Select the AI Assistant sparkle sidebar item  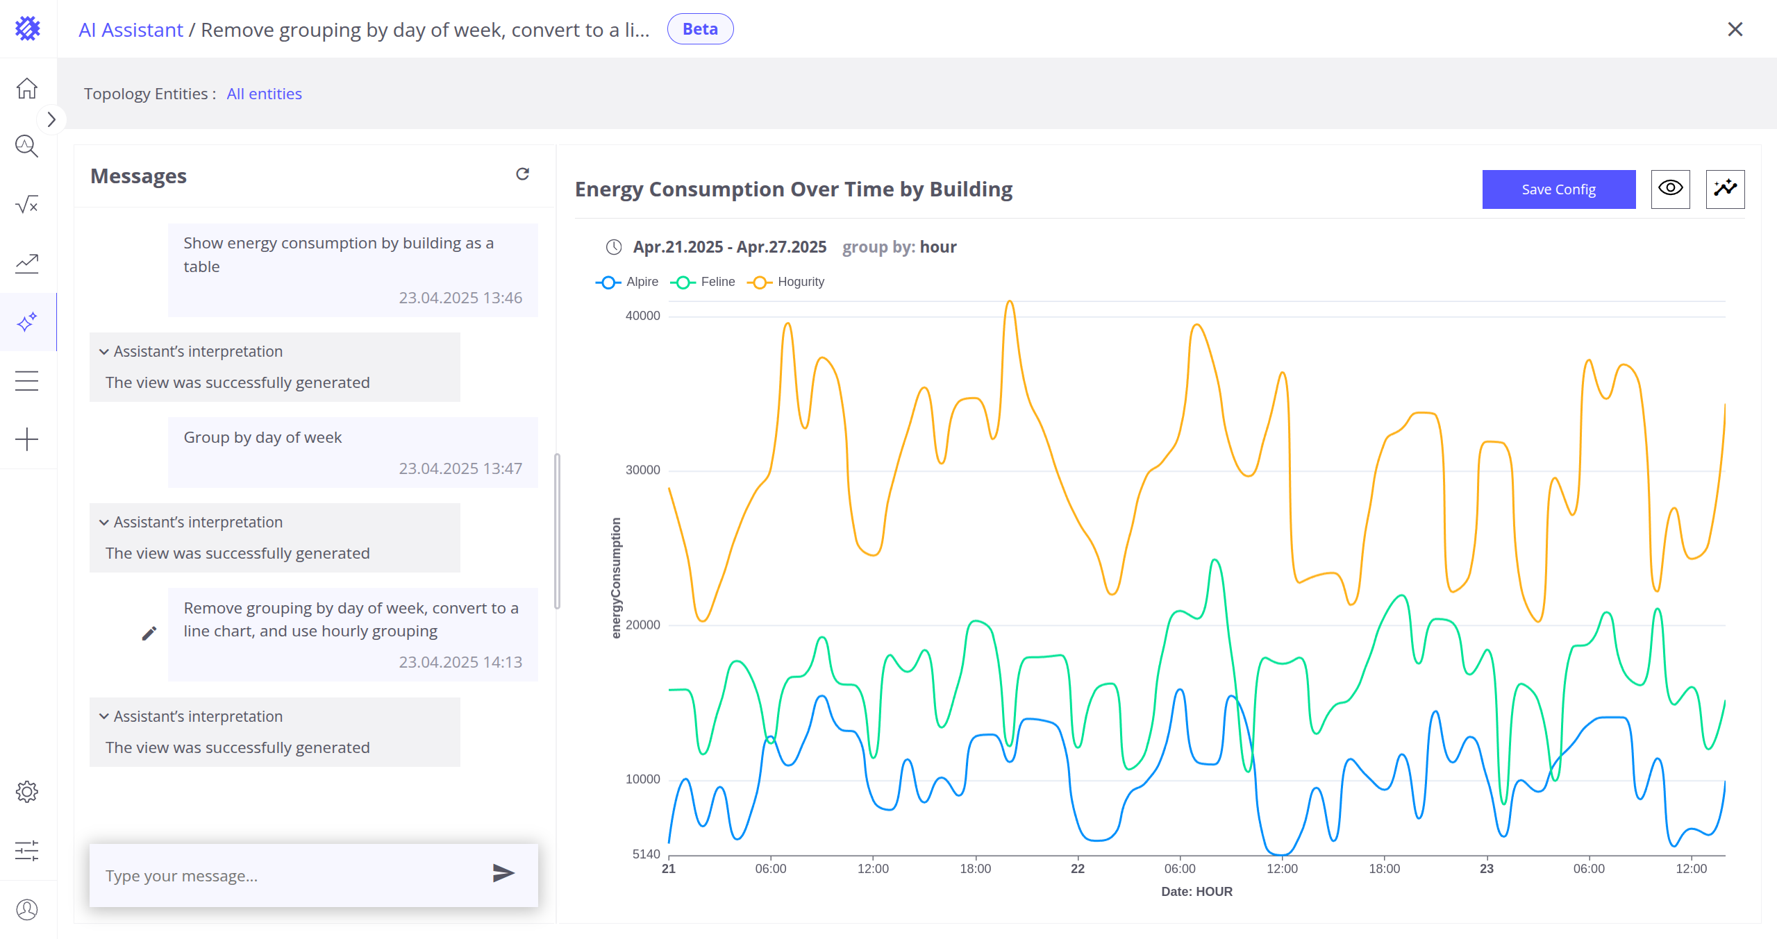coord(27,322)
